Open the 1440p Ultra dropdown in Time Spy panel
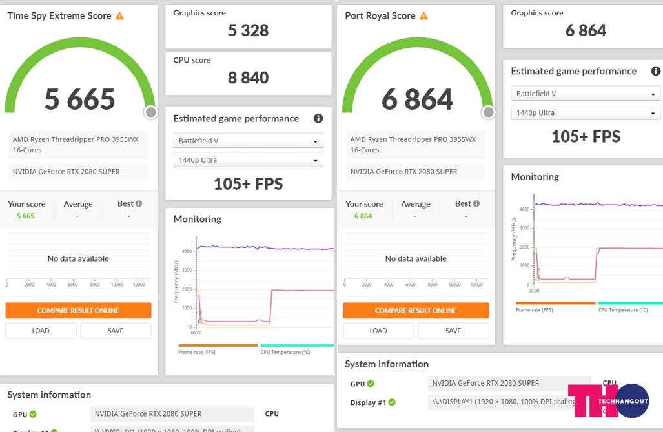Viewport: 663px width, 432px height. coord(248,160)
